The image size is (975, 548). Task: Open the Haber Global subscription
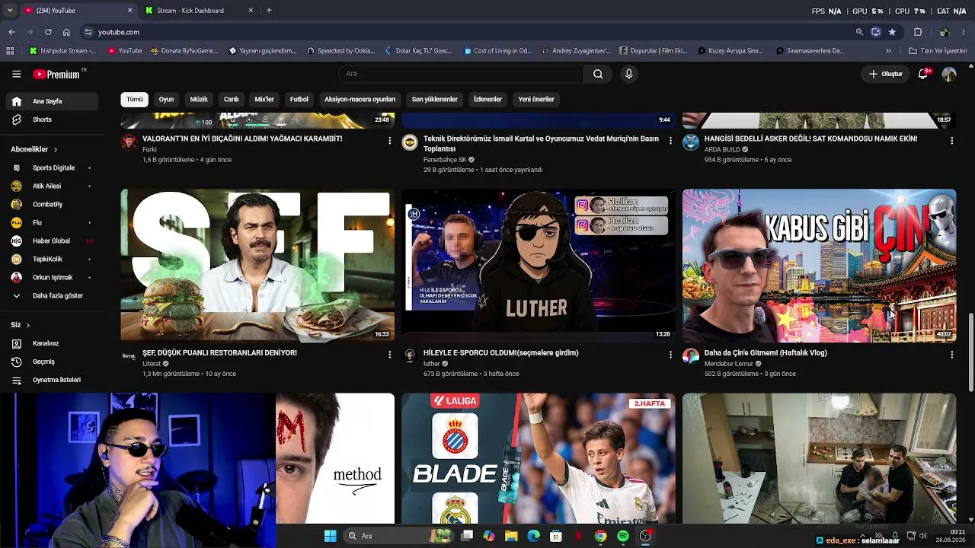click(52, 241)
